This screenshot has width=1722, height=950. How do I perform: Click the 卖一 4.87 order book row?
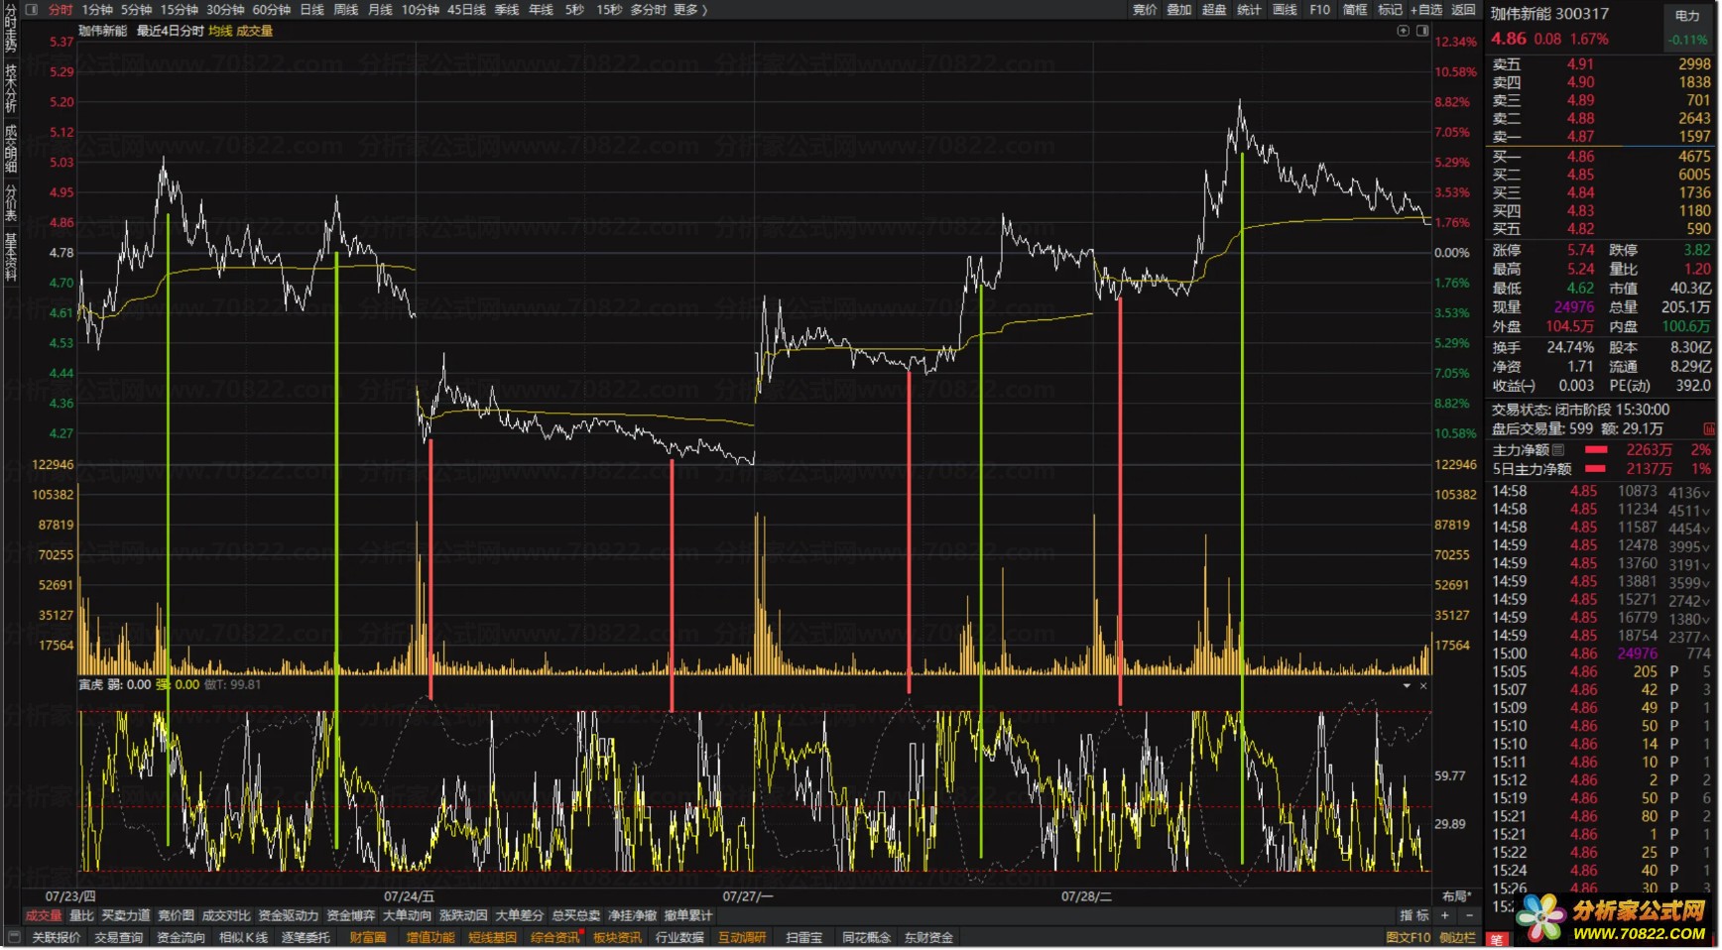pyautogui.click(x=1601, y=137)
